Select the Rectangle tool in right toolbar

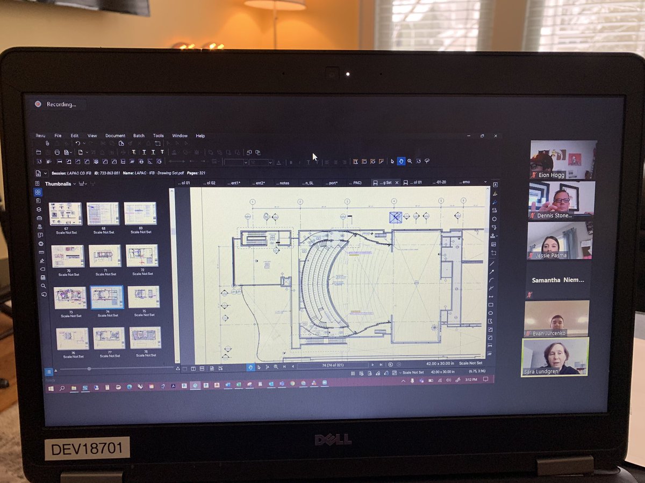pyautogui.click(x=491, y=305)
